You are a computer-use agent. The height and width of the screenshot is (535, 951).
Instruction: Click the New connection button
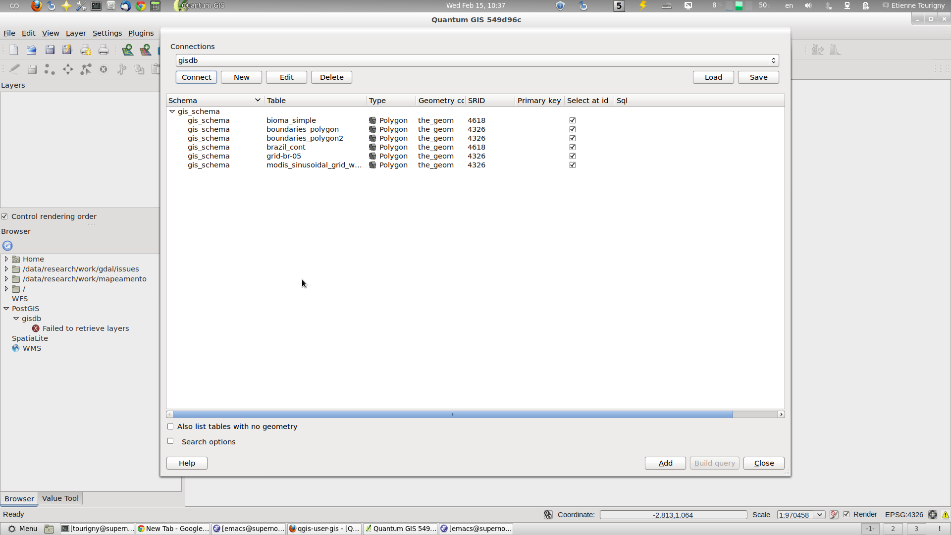pyautogui.click(x=241, y=77)
